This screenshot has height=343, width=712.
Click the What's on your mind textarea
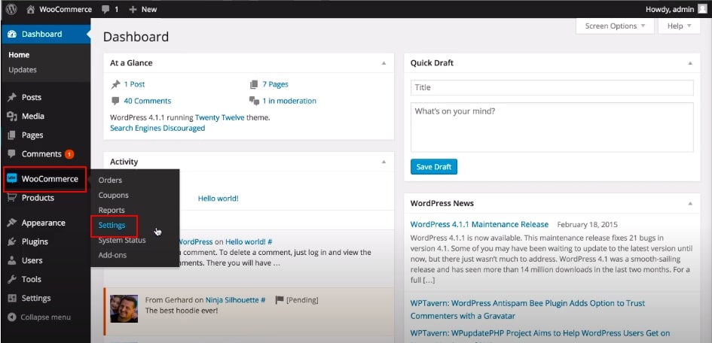(x=552, y=127)
